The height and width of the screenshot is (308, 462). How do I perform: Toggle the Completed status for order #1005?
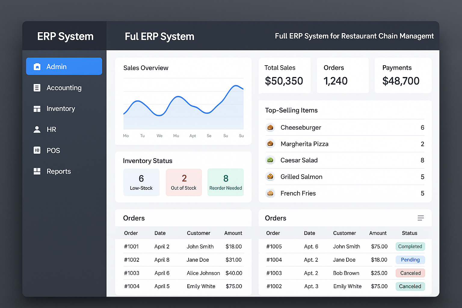click(x=410, y=246)
